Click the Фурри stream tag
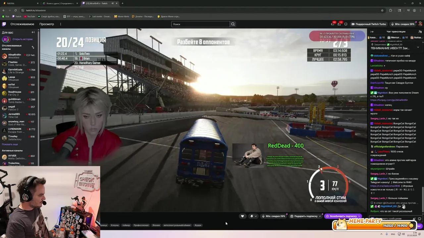The image size is (424, 238). (198, 225)
